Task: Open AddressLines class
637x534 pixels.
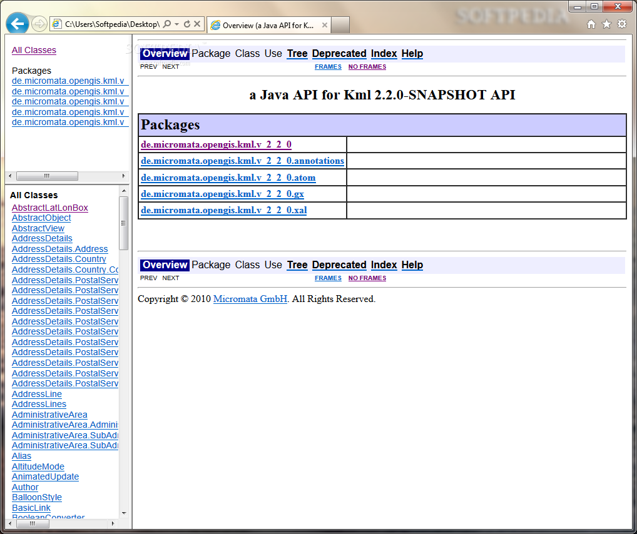Action: pos(39,404)
